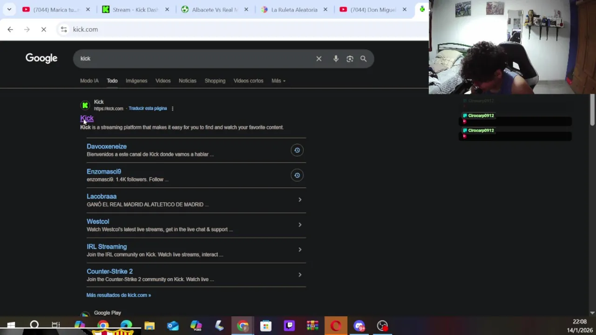The height and width of the screenshot is (335, 596).
Task: Expand the Lacobraaa row chevron
Action: click(300, 200)
